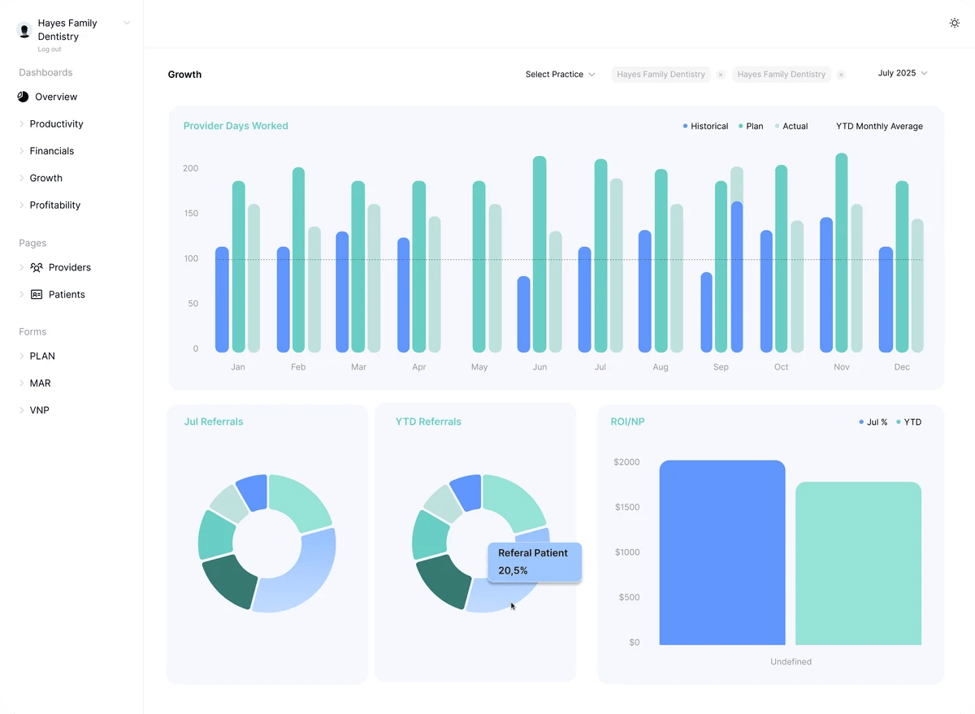The width and height of the screenshot is (975, 714).
Task: Click the Referal Patient tooltip
Action: [x=535, y=562]
